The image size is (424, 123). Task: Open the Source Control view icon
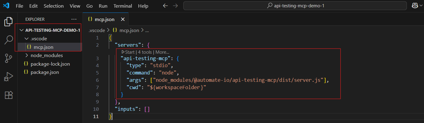(x=9, y=58)
